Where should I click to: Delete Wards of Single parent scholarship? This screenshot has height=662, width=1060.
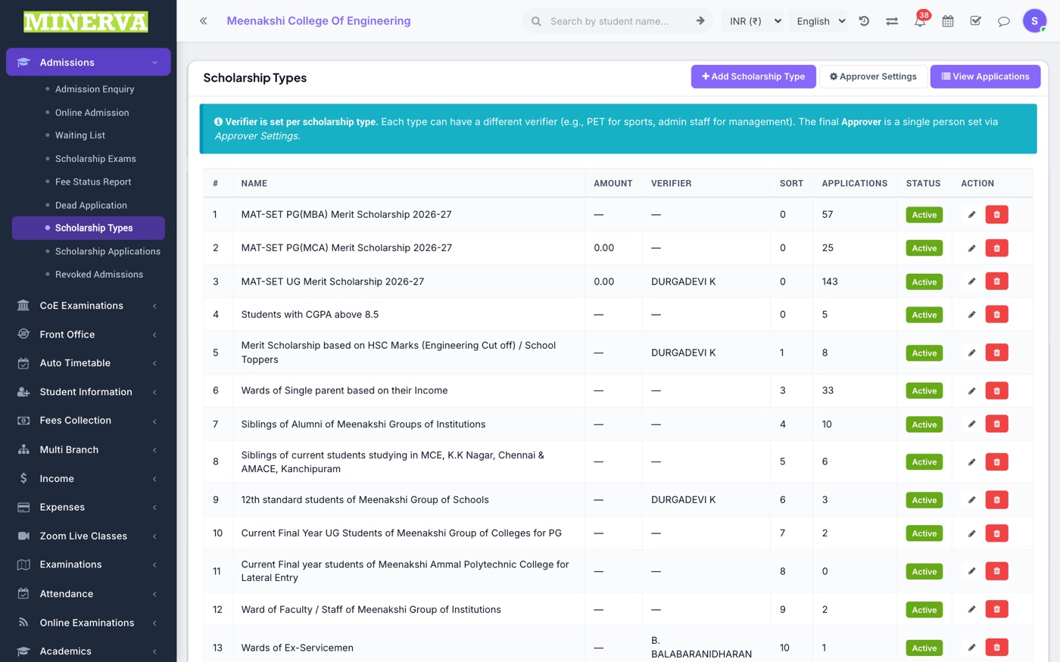(x=996, y=391)
